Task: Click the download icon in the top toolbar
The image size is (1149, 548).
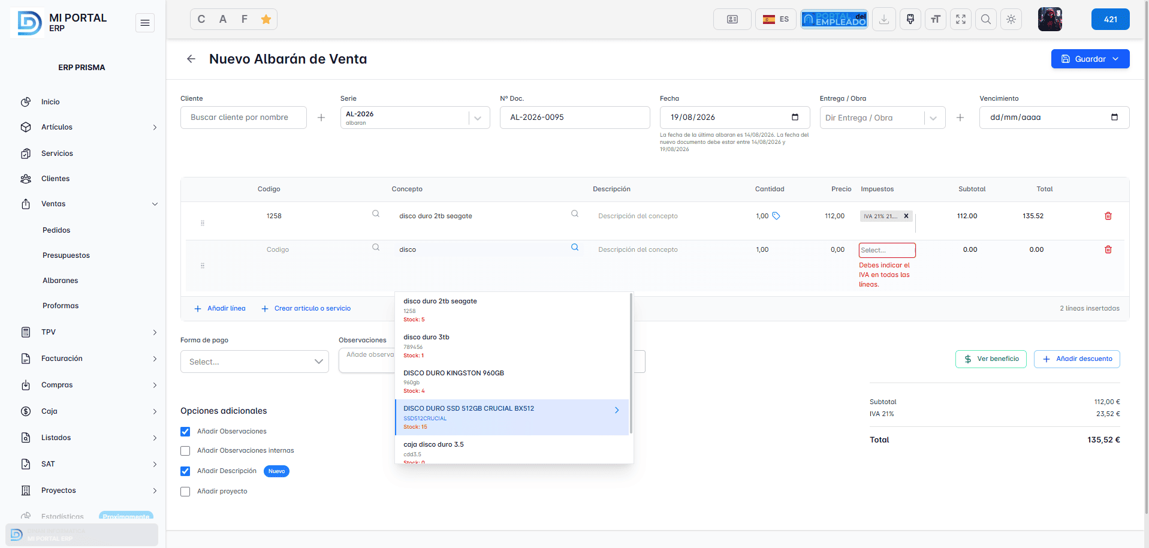Action: [884, 19]
